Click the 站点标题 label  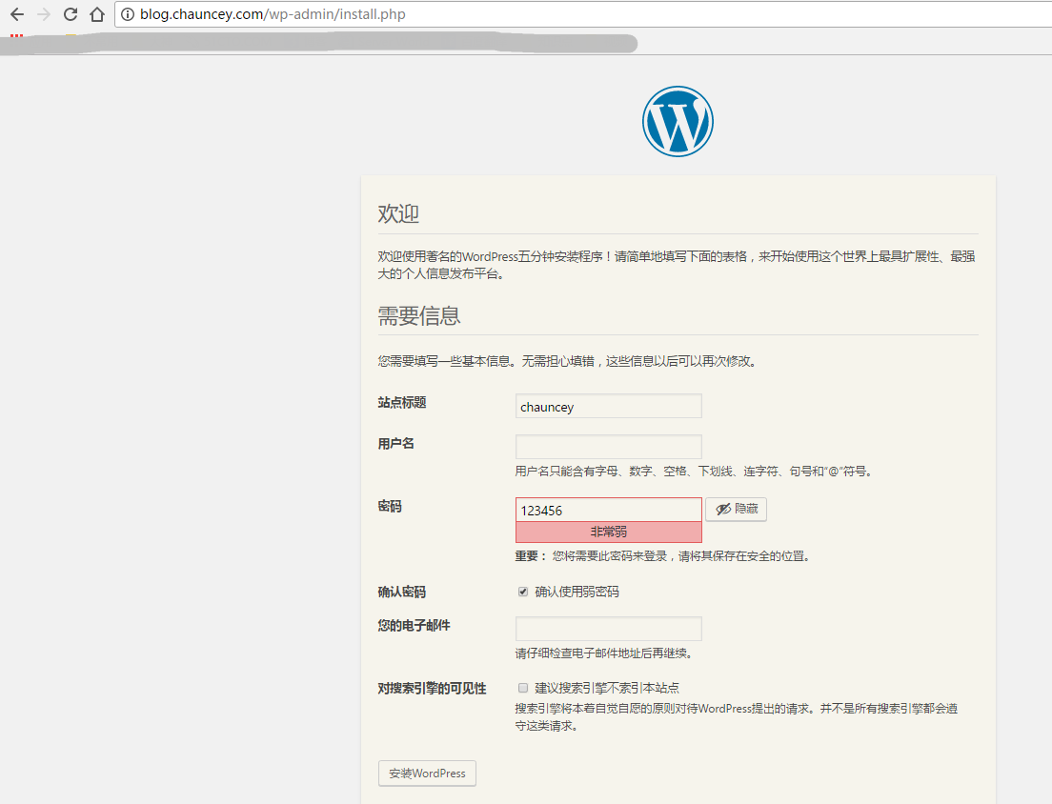click(x=402, y=402)
